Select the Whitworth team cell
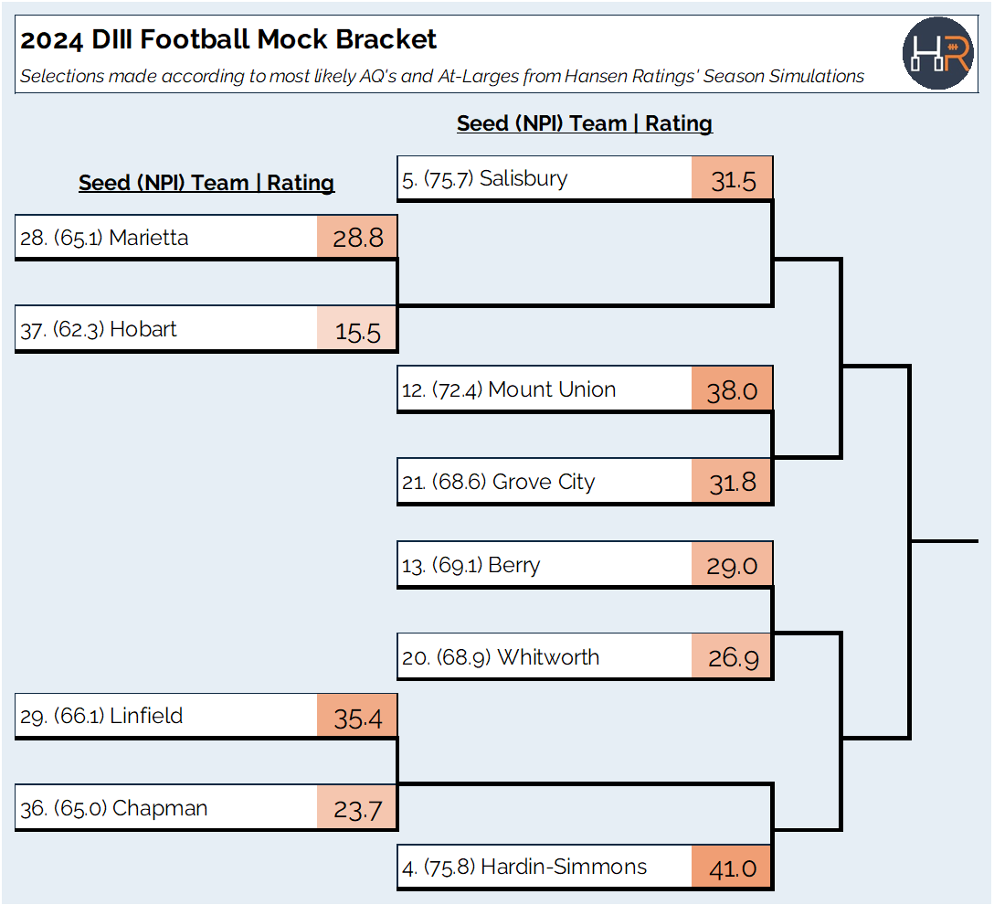The height and width of the screenshot is (905, 994). (x=545, y=656)
